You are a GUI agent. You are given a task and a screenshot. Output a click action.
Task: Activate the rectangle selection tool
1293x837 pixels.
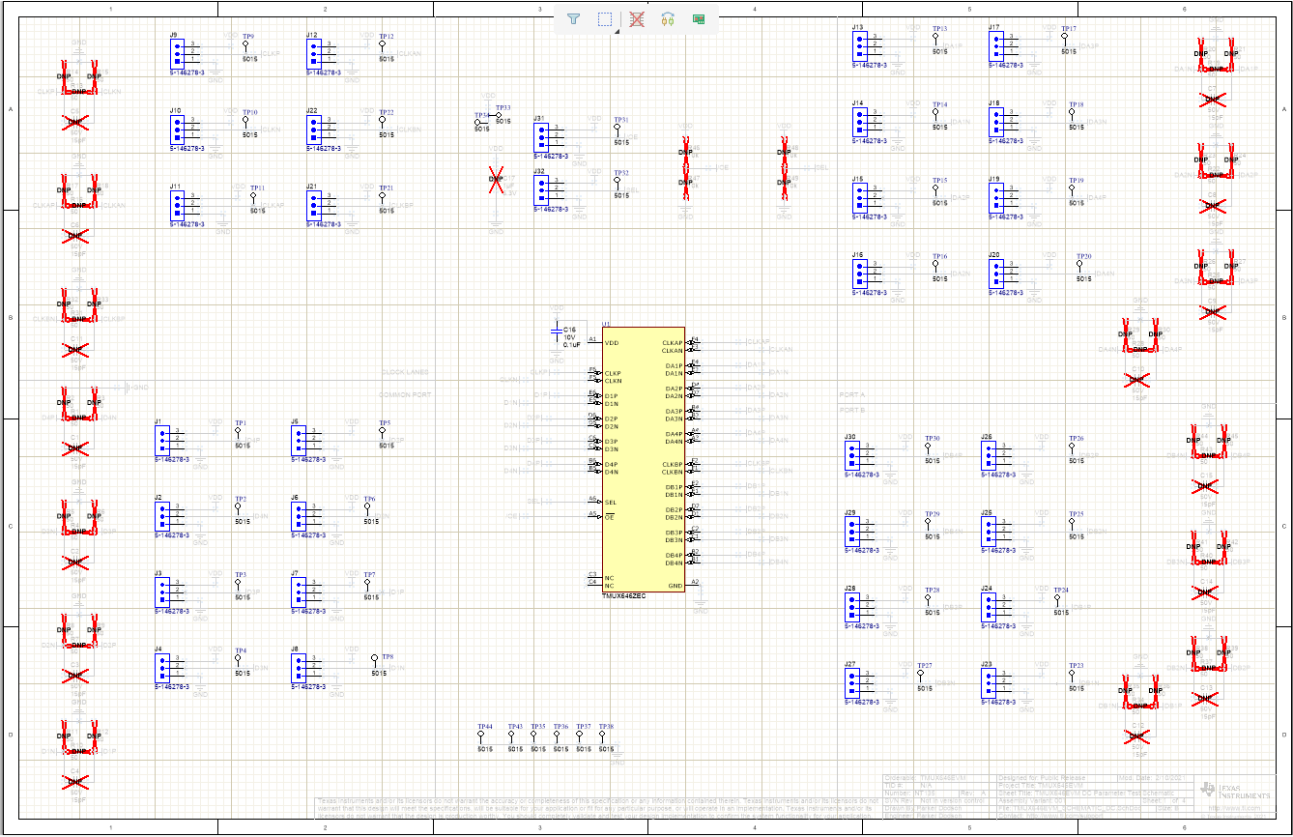(604, 18)
